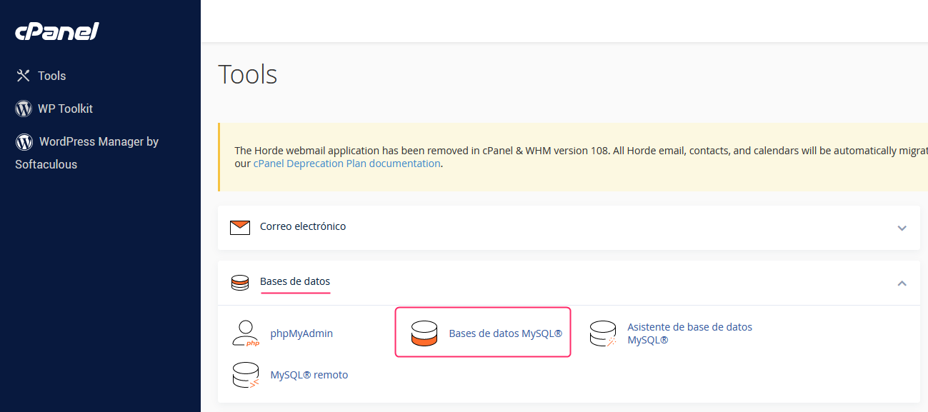Follow the cPanel Deprecation Plan documentation link
The height and width of the screenshot is (412, 928).
pos(347,164)
